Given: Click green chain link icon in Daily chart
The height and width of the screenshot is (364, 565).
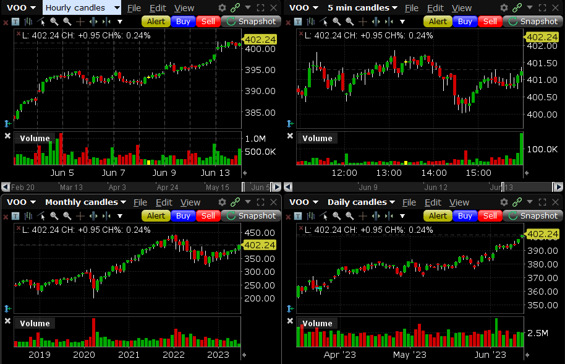Looking at the screenshot, I should point(517,202).
